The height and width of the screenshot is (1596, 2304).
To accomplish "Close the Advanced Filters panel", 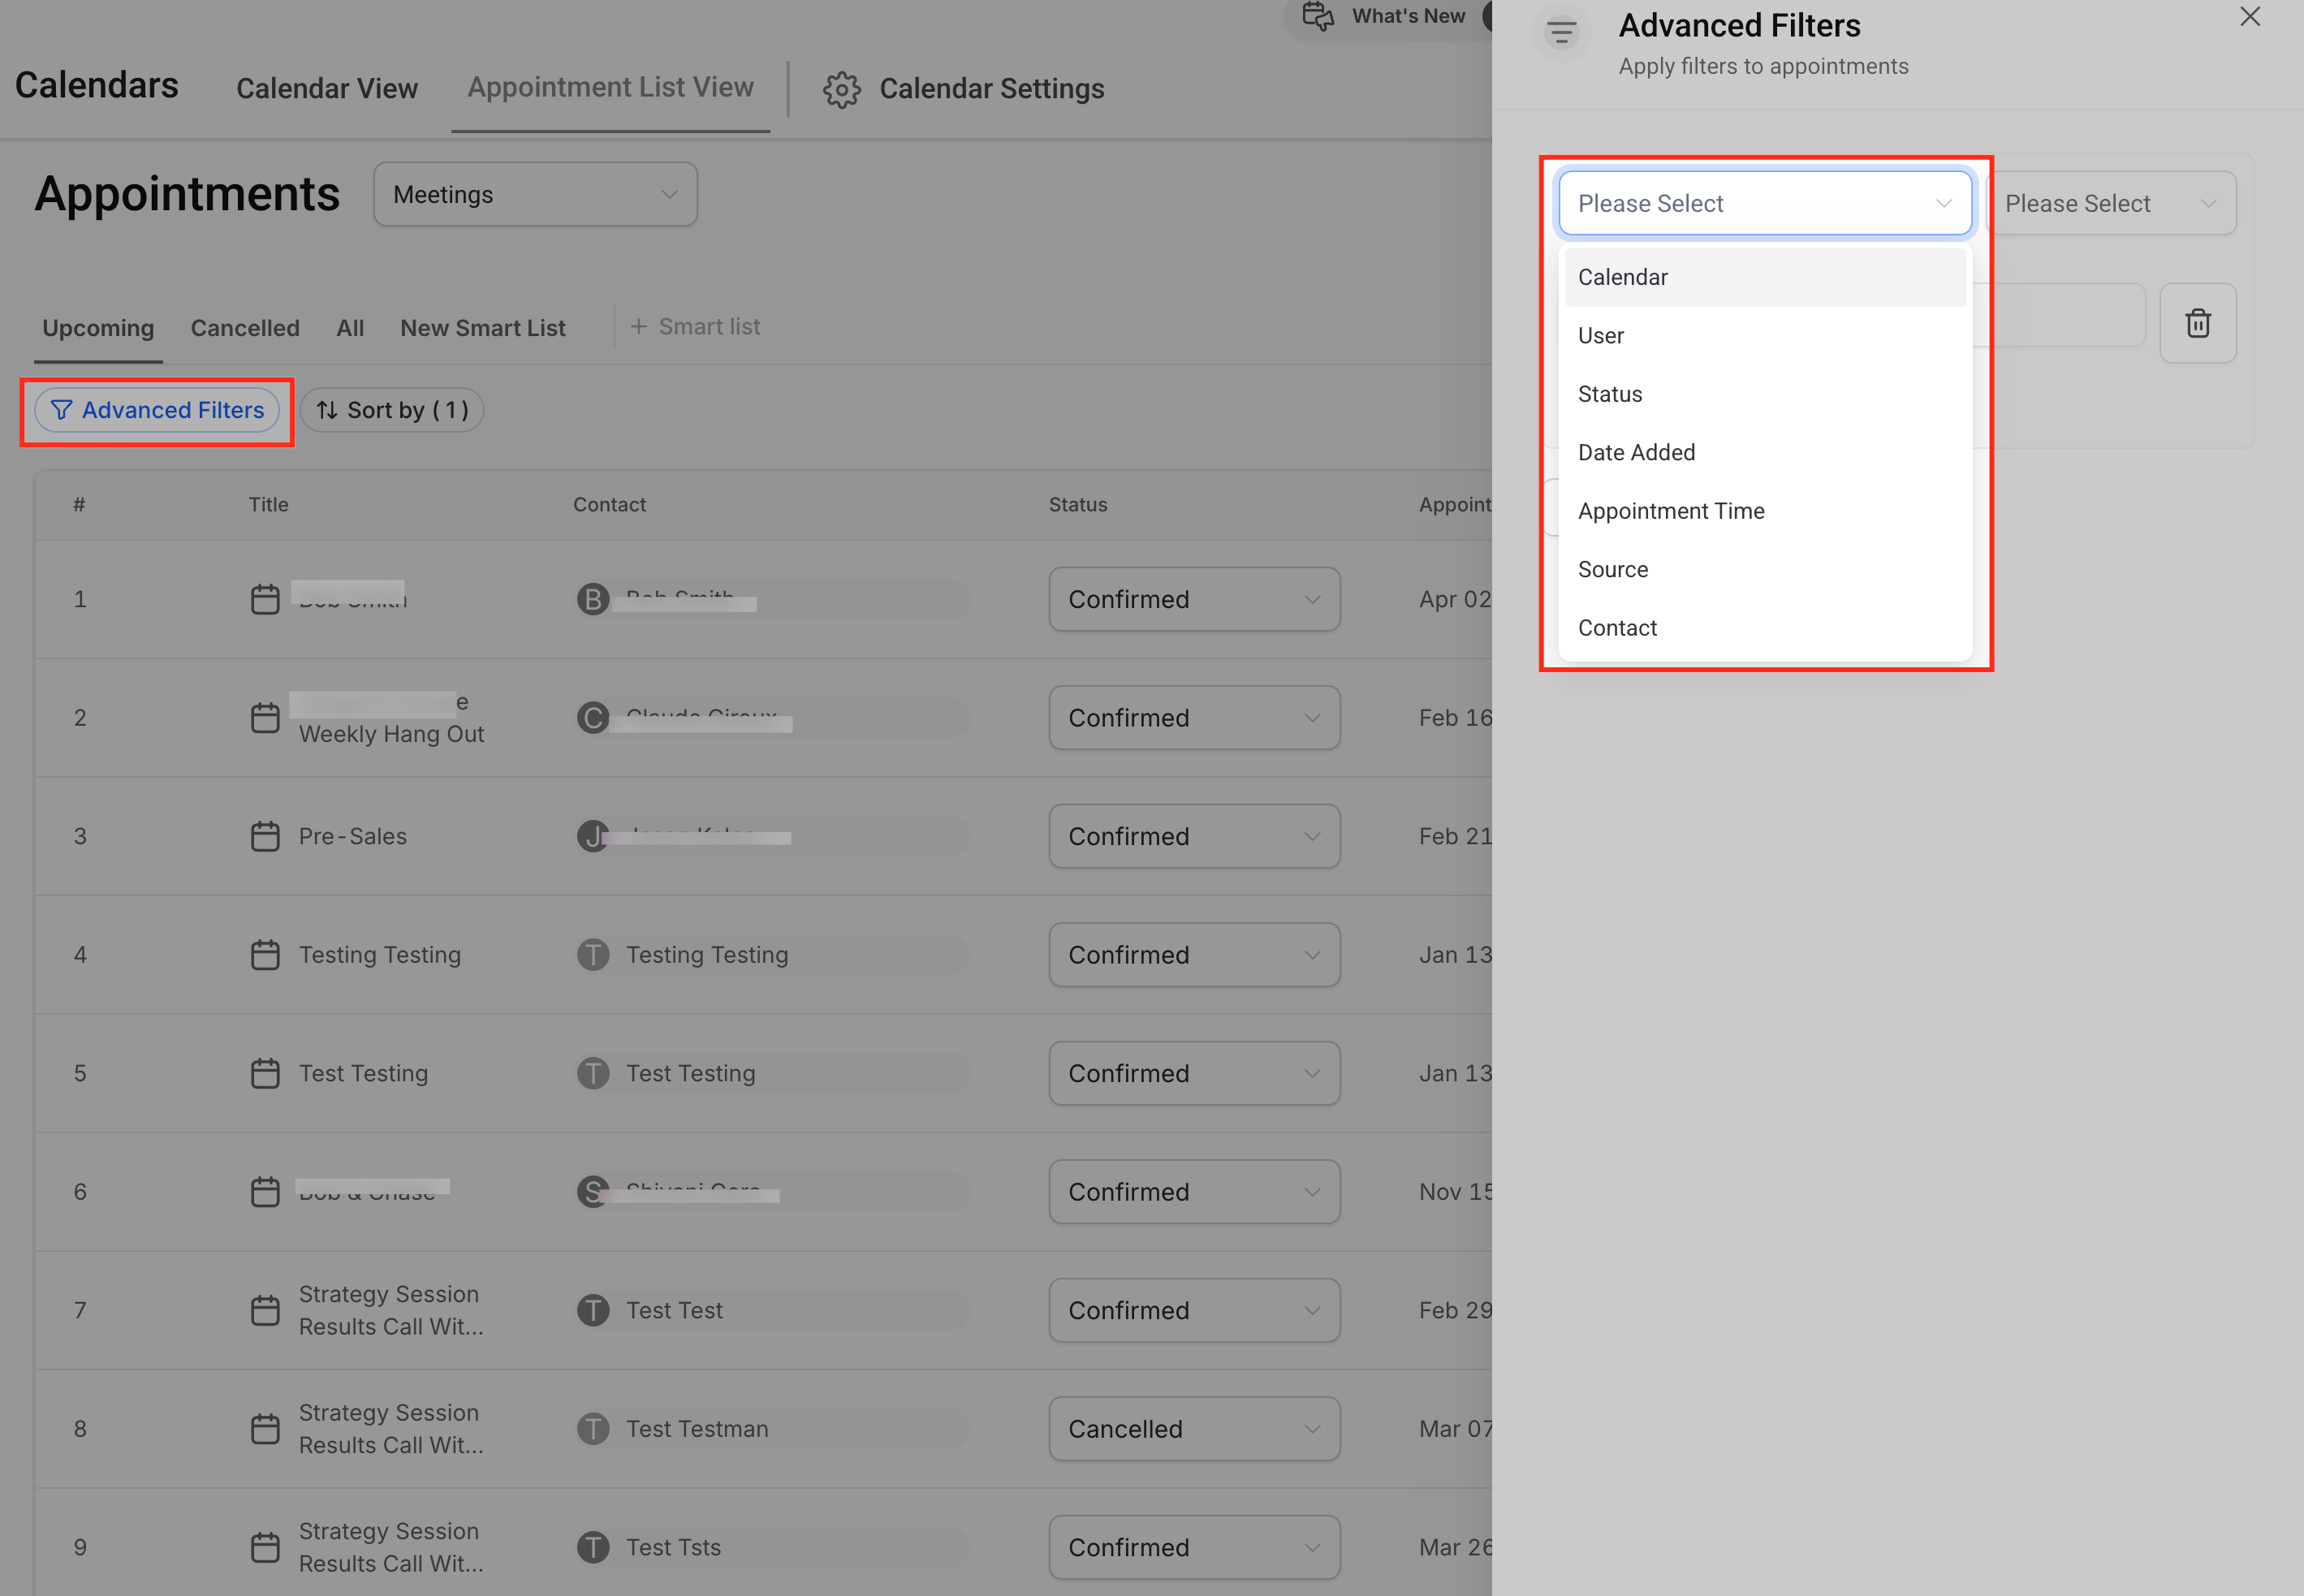I will click(2249, 17).
